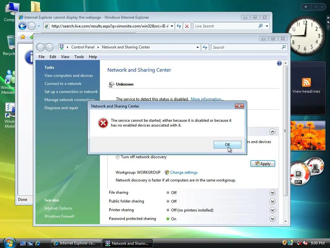330x248 pixels.
Task: Click the Internet Explorer URL address field
Action: pyautogui.click(x=110, y=26)
